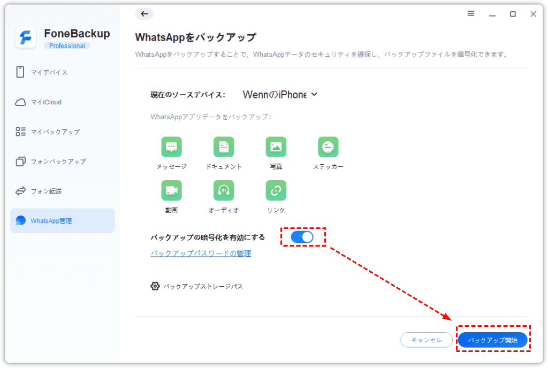Image resolution: width=548 pixels, height=368 pixels.
Task: Click the list icon beside マイバックアップ
Action: 21,132
